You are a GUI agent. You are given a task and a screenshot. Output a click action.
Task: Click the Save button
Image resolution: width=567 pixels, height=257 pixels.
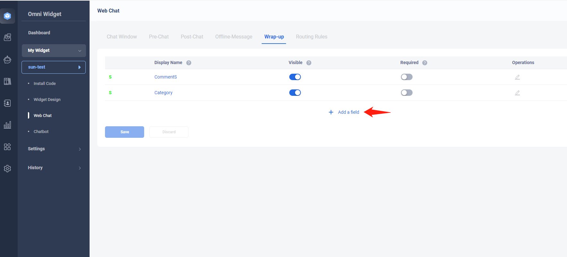coord(125,132)
